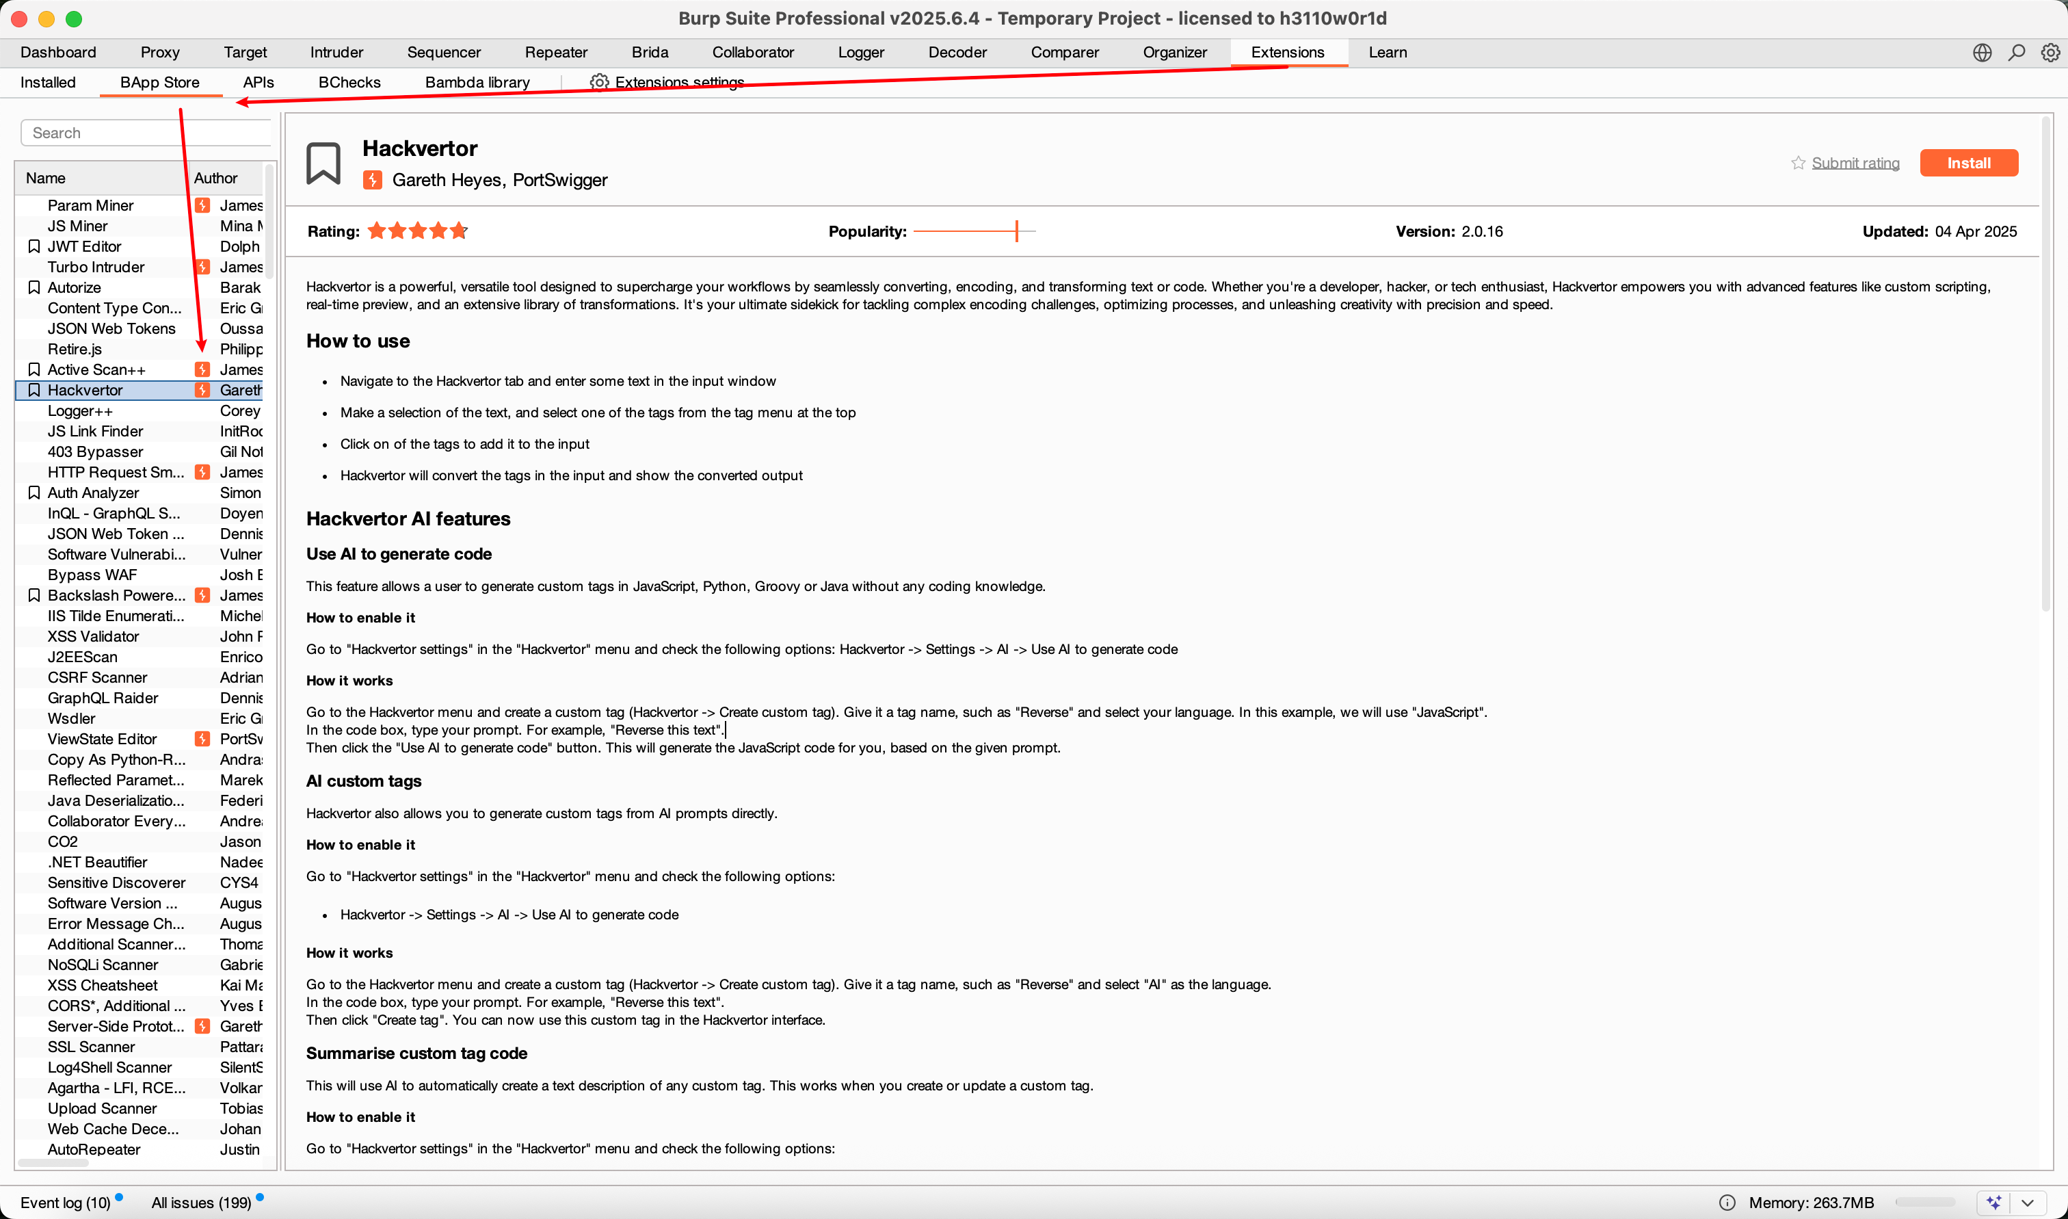The height and width of the screenshot is (1219, 2068).
Task: Click PortSwigger badge beside Gareth Heyes
Action: click(x=372, y=180)
